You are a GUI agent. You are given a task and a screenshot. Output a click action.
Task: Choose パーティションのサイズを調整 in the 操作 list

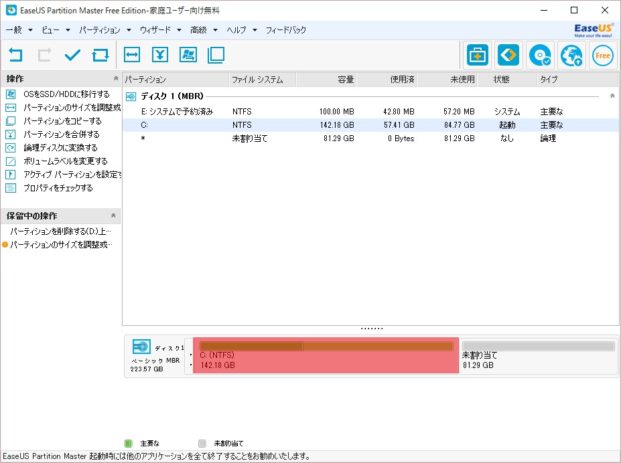[x=72, y=108]
